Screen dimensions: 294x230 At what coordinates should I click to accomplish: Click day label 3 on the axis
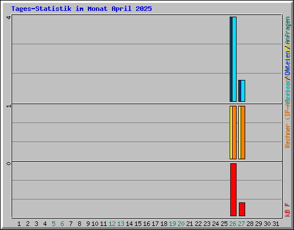(36, 224)
